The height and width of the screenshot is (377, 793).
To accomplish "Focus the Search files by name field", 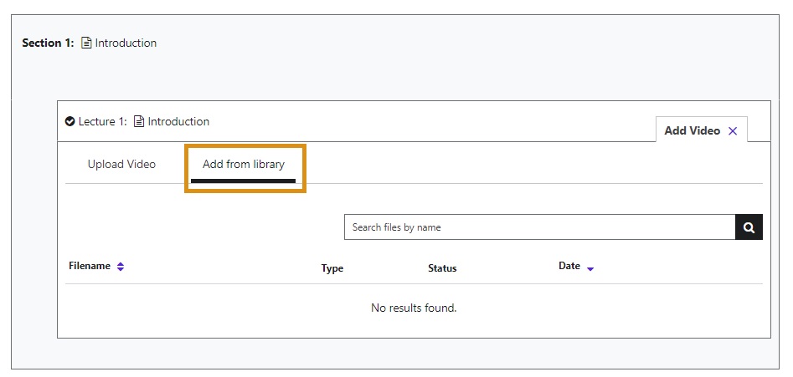I will (539, 227).
